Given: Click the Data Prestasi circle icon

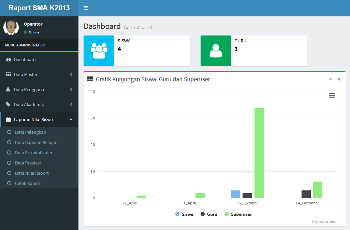Looking at the screenshot, I should point(9,163).
